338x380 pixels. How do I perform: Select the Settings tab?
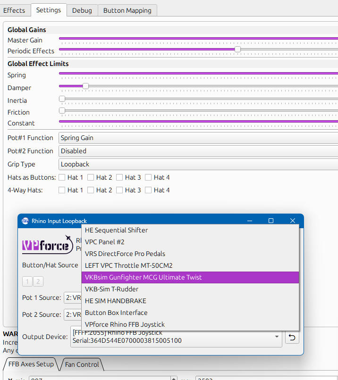pyautogui.click(x=49, y=10)
